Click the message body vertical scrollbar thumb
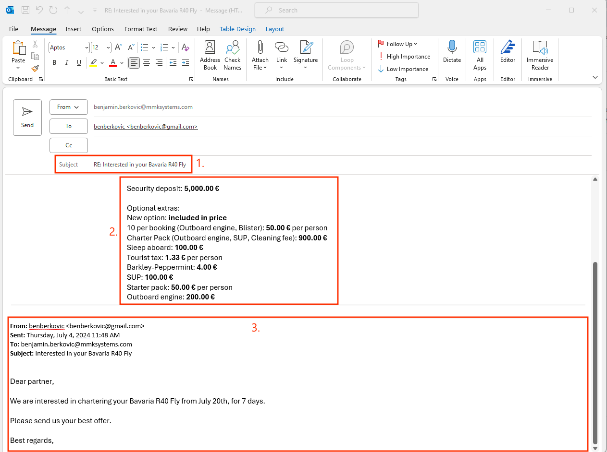 (595, 353)
